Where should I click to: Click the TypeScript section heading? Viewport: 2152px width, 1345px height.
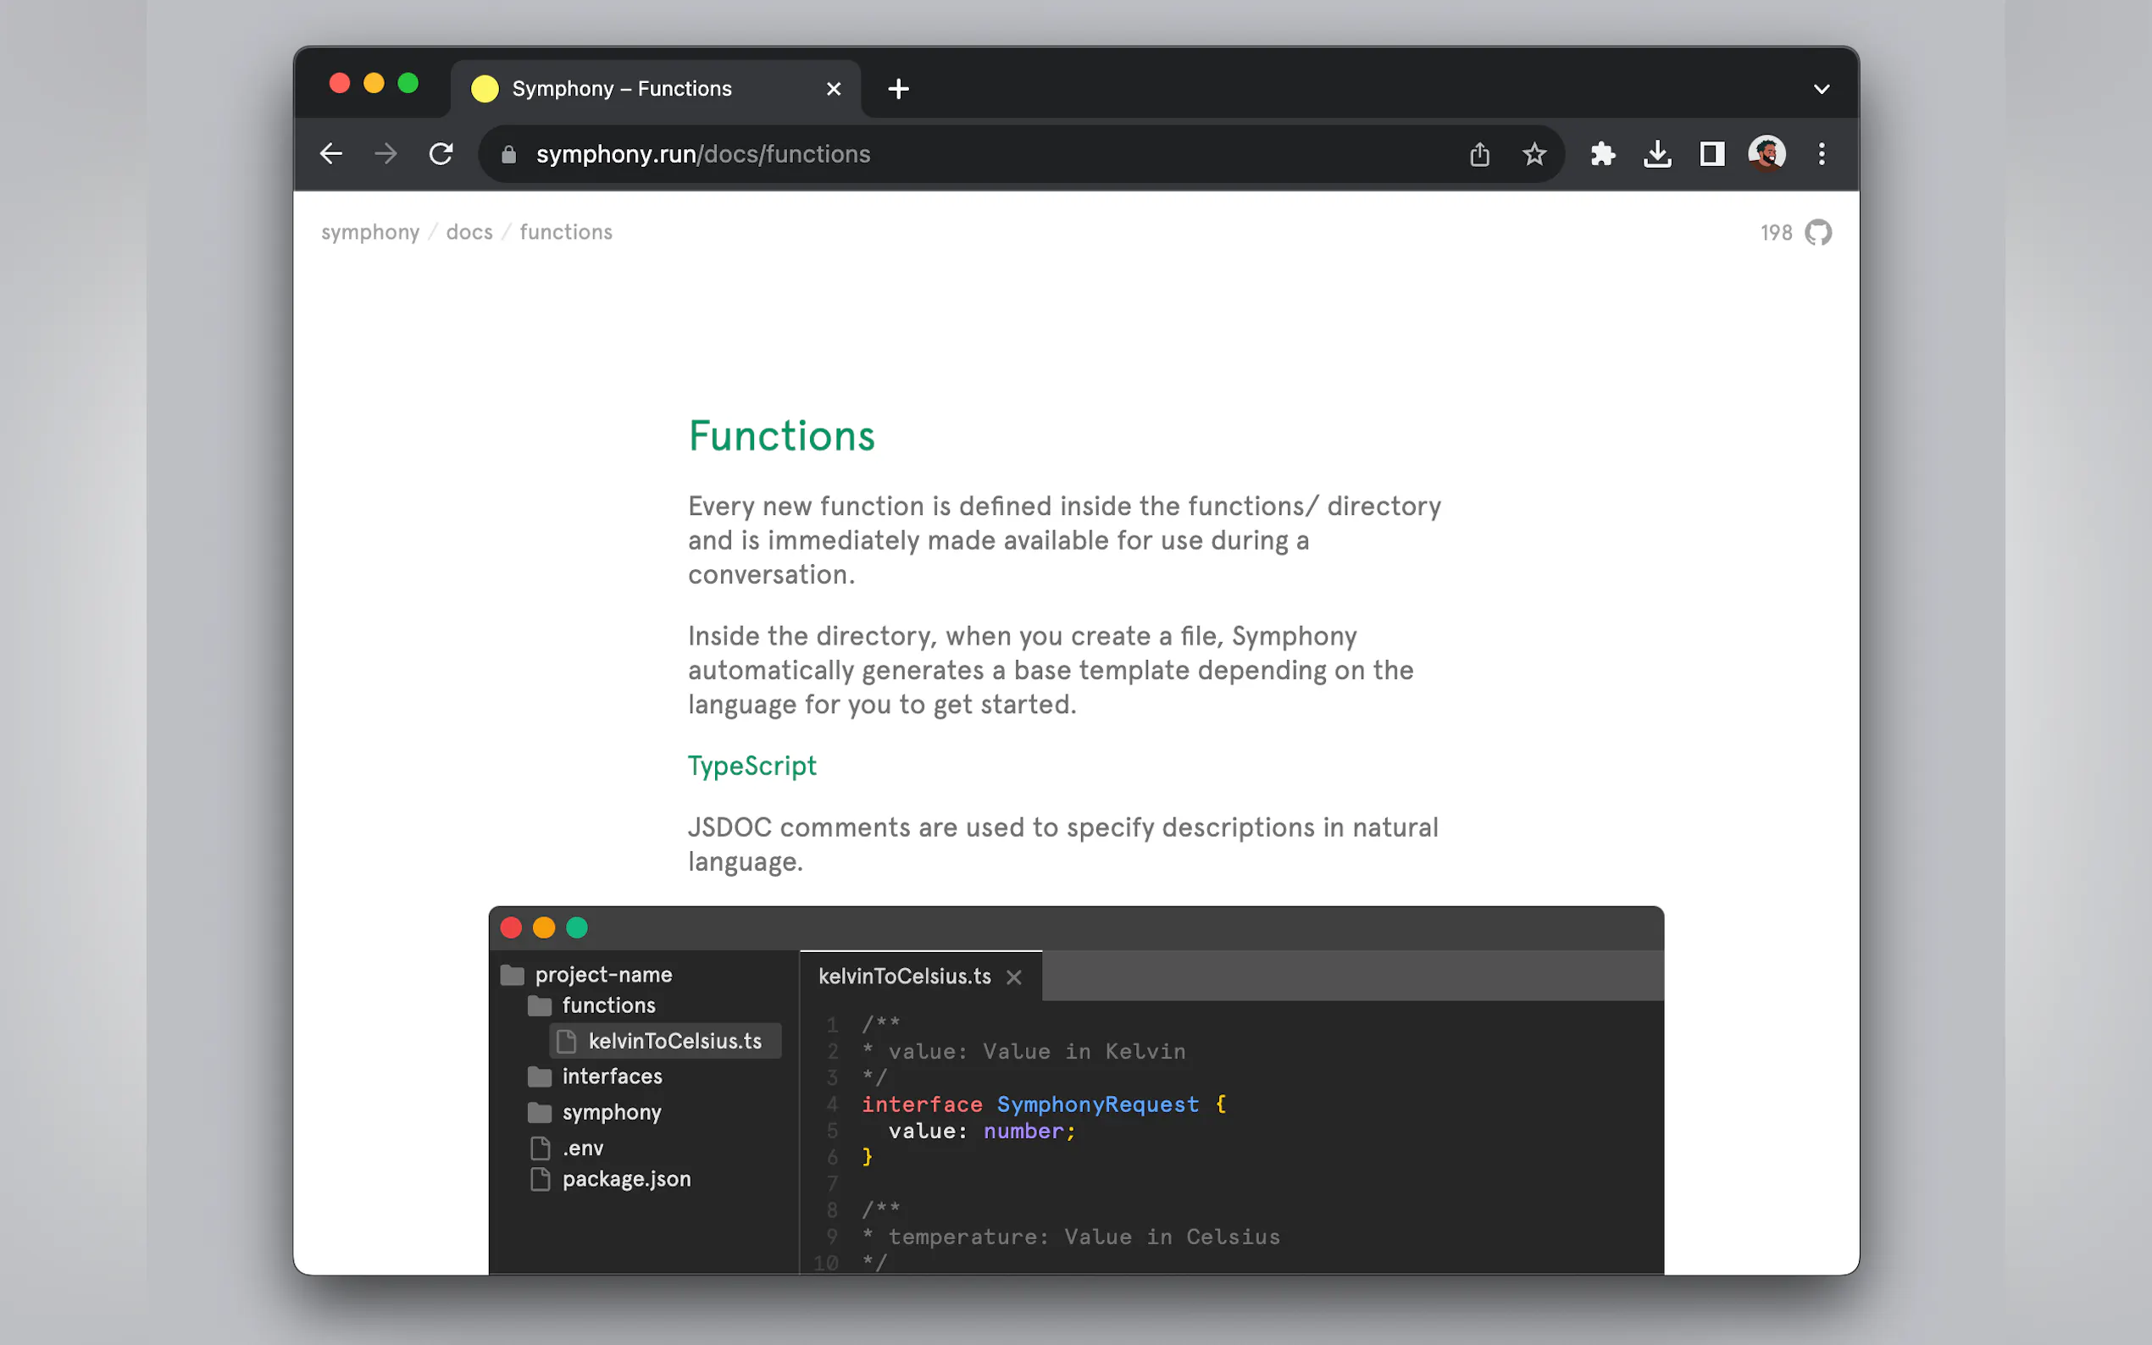(752, 766)
